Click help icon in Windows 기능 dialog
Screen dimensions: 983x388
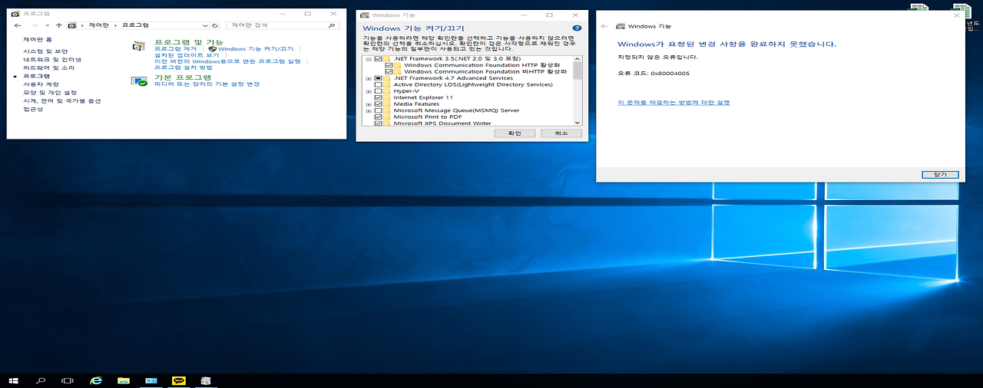pyautogui.click(x=577, y=28)
